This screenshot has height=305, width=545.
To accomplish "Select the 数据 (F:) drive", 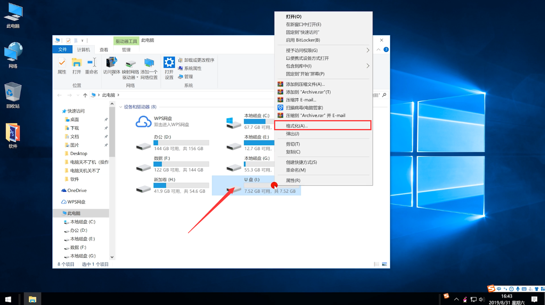I will click(172, 164).
